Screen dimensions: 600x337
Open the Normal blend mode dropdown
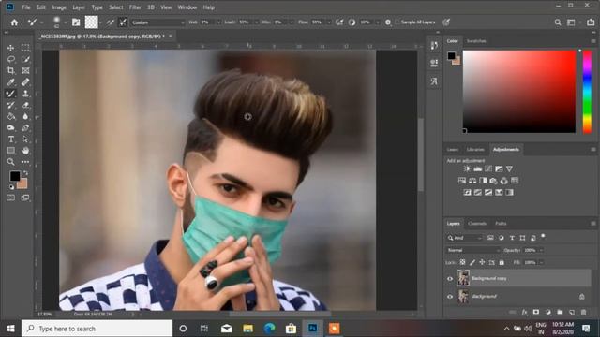pyautogui.click(x=473, y=250)
